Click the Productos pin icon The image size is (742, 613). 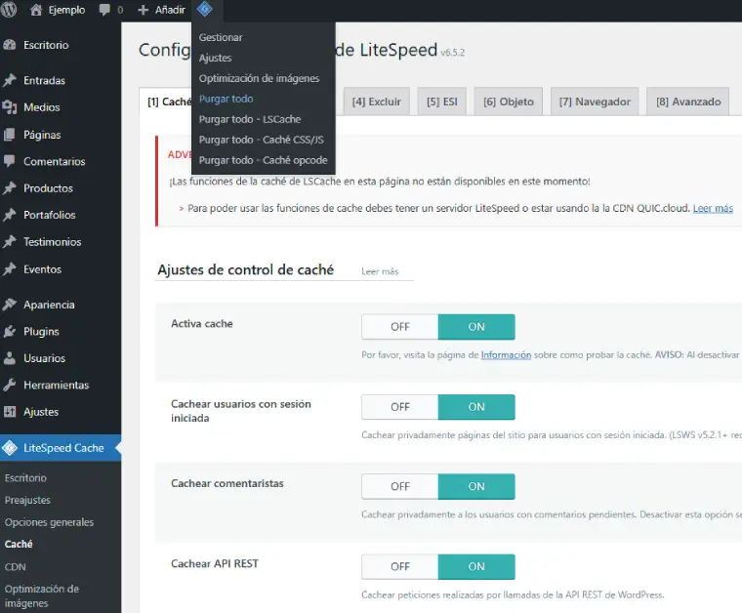[x=10, y=188]
